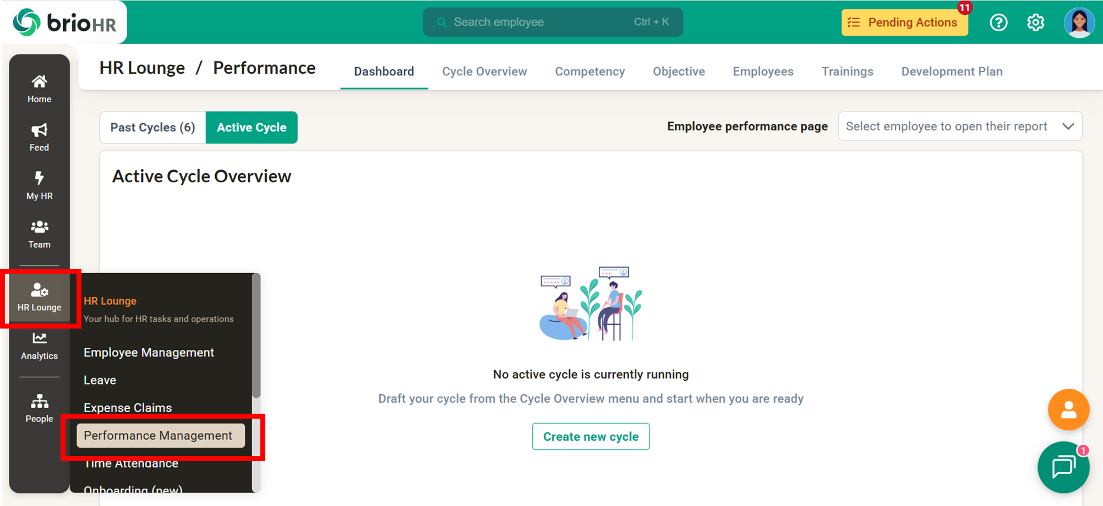Select Employee Management in HR Lounge menu

tap(149, 352)
